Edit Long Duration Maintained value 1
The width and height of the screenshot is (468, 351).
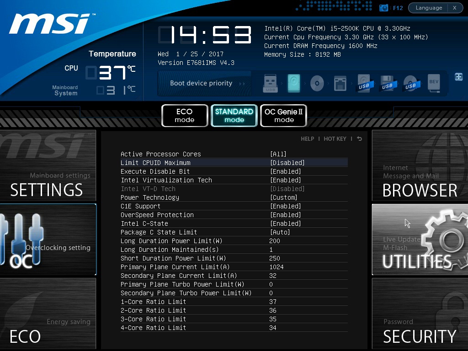click(x=271, y=250)
